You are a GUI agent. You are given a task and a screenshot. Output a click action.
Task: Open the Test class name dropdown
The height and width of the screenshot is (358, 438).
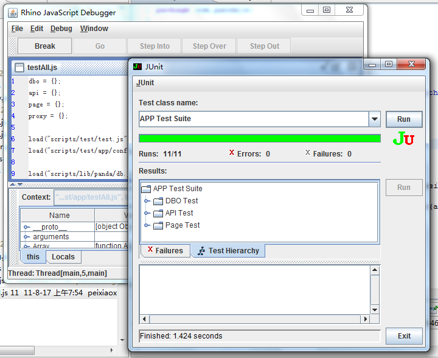click(375, 119)
